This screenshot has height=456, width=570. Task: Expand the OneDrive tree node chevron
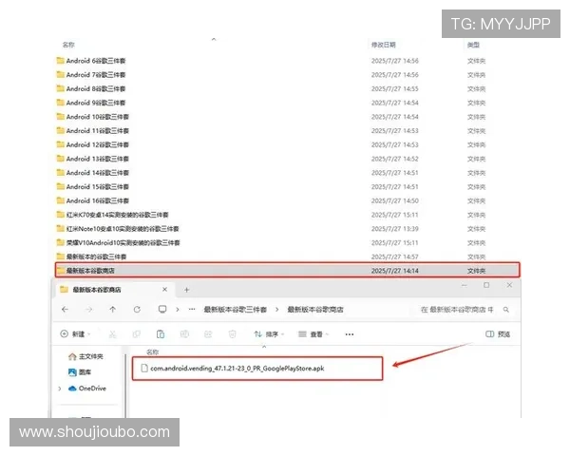tap(60, 389)
